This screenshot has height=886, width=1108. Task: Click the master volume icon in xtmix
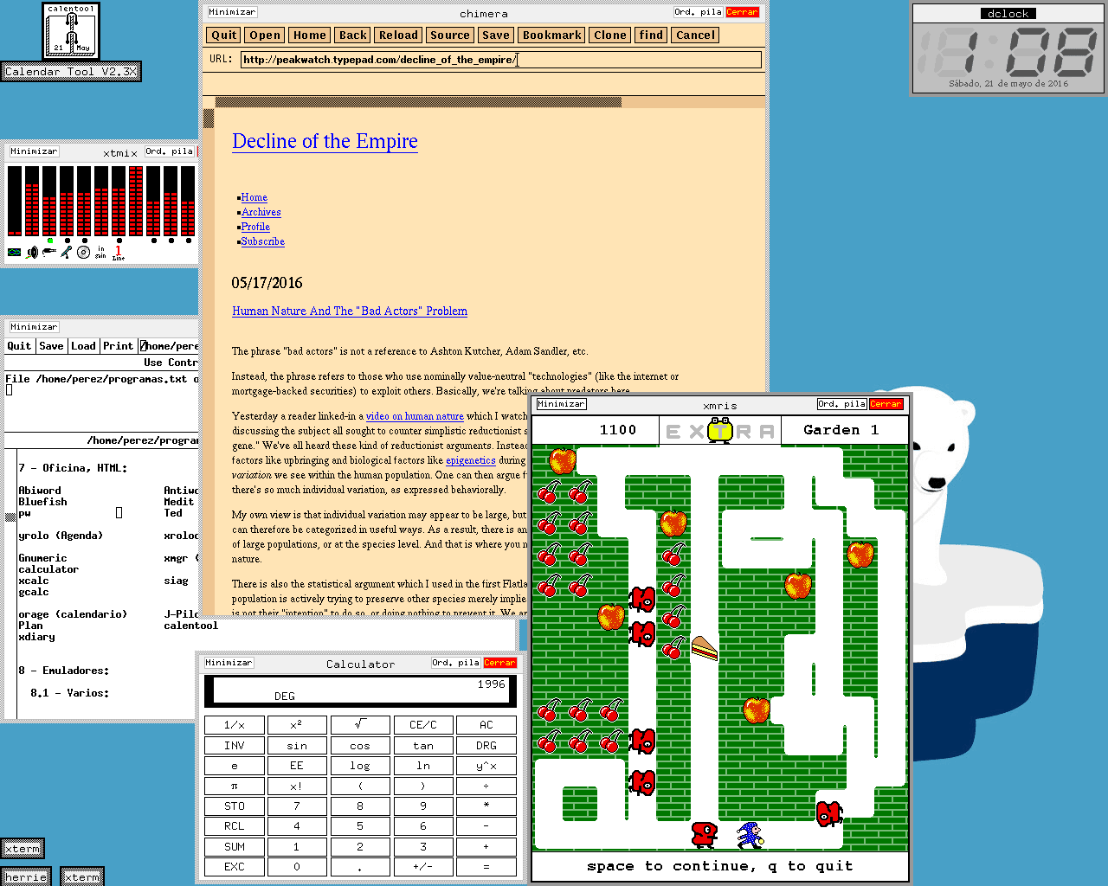pos(14,253)
